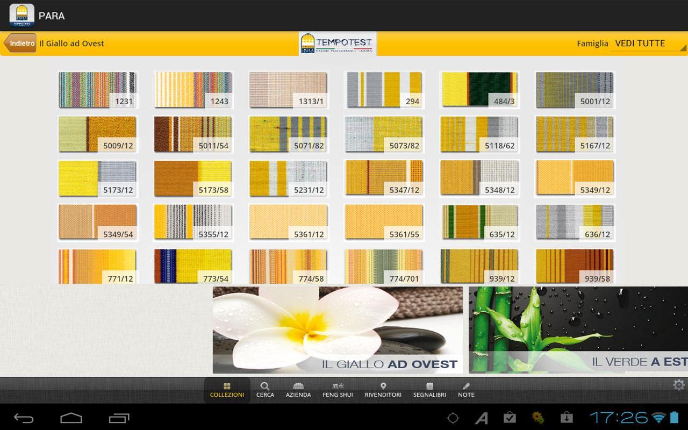Open the Il Giallo ad Ovest banner
Screen dimensions: 688x430
pyautogui.click(x=338, y=329)
